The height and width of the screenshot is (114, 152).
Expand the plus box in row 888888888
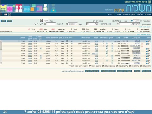tap(41, 58)
